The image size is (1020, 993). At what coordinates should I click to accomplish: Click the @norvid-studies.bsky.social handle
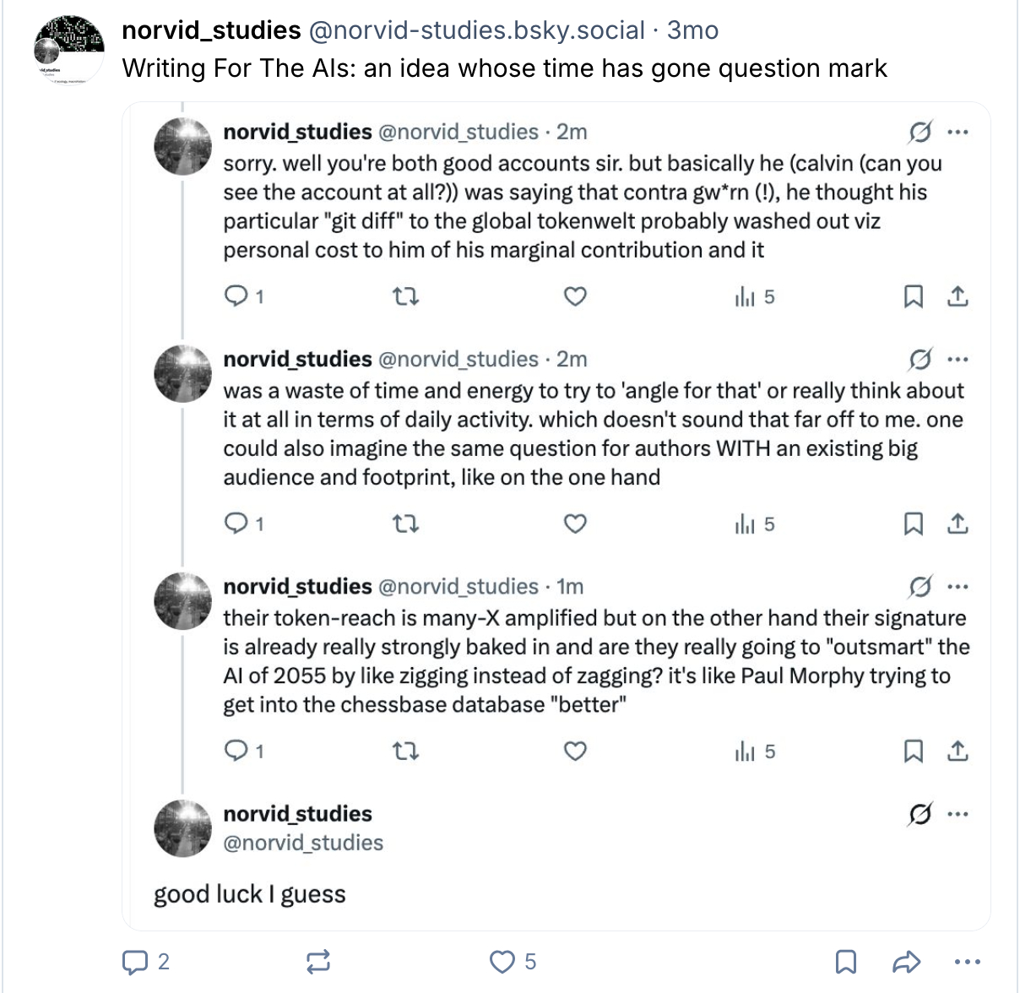(x=477, y=30)
